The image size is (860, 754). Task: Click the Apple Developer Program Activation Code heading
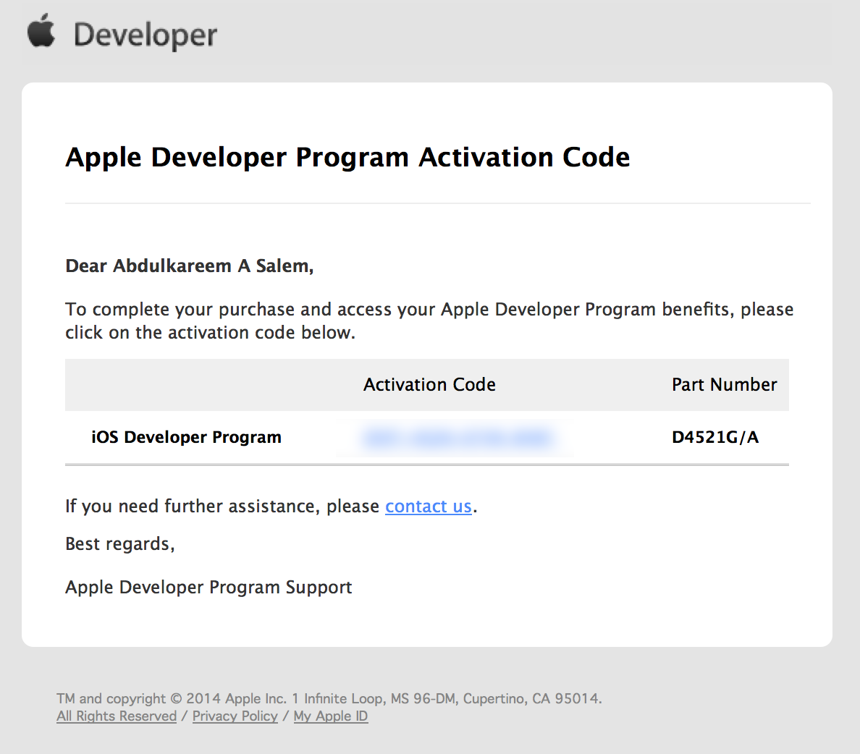(347, 158)
